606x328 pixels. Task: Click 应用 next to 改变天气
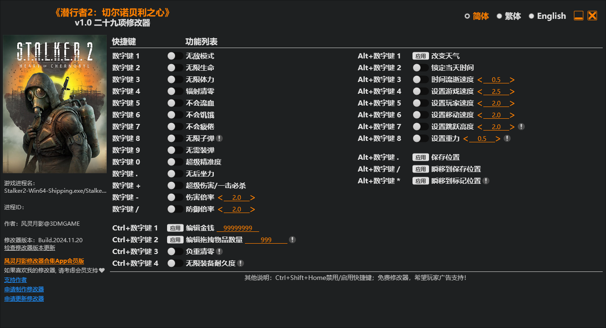pos(420,56)
